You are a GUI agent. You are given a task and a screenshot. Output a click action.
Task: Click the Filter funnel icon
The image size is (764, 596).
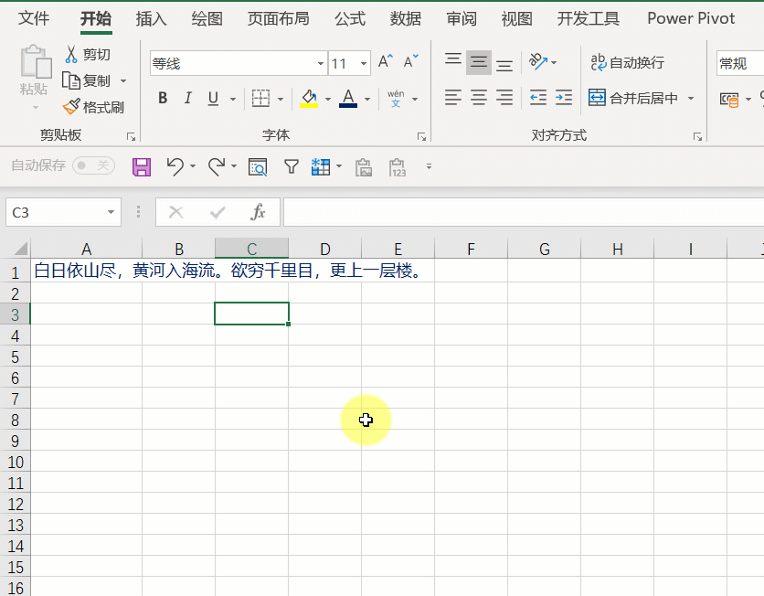point(292,166)
